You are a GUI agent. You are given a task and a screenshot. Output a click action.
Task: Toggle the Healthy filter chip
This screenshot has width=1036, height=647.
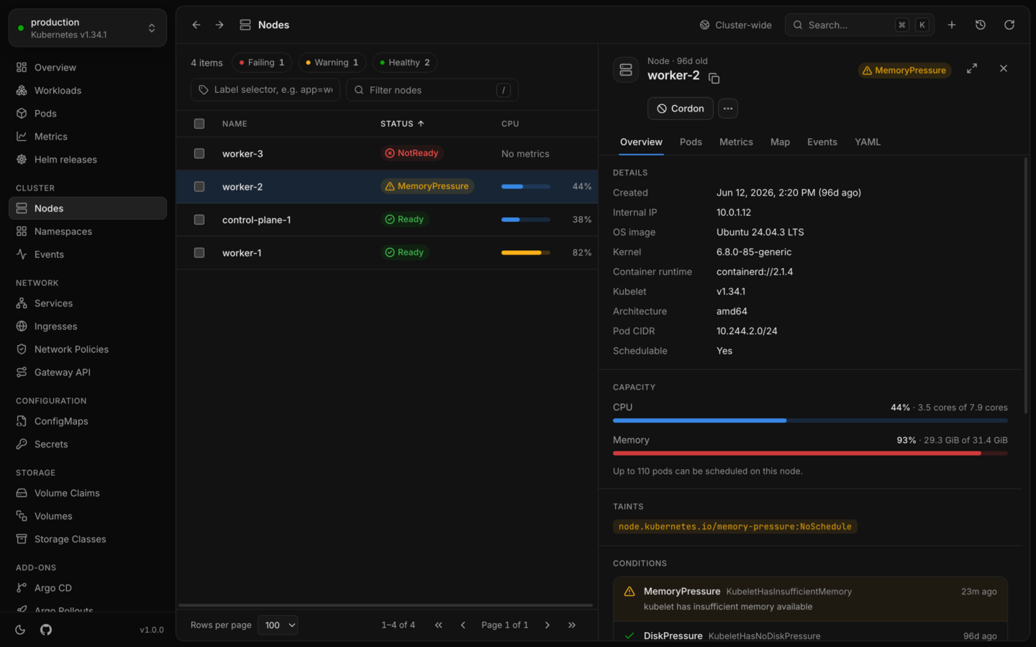[x=405, y=63]
